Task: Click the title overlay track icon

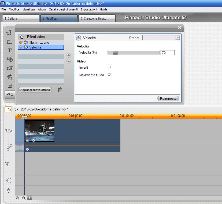Action: (x=8, y=164)
